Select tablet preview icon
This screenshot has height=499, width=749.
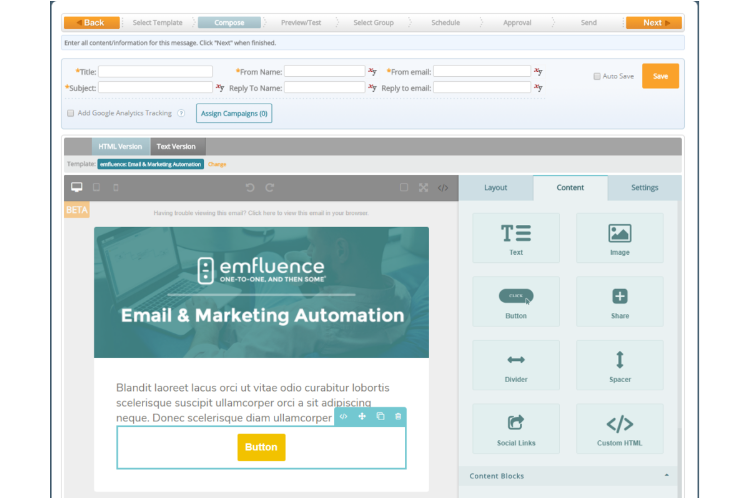coord(96,188)
